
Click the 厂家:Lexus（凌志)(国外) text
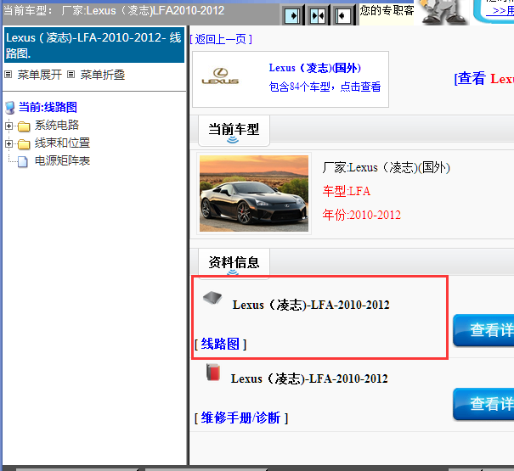(x=387, y=167)
